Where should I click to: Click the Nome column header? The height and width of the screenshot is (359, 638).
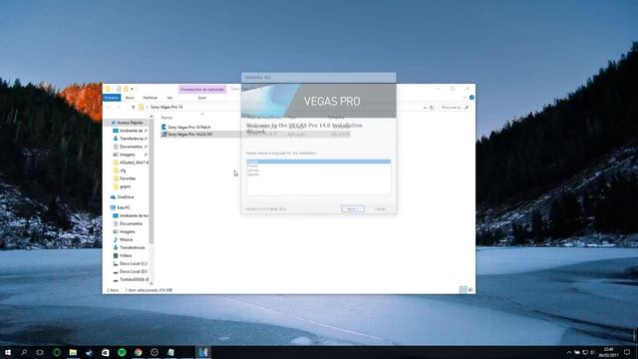point(166,118)
